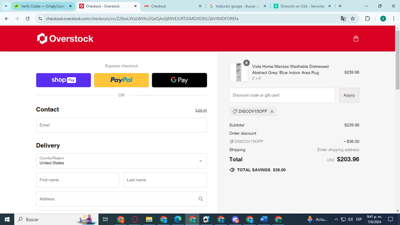Show hidden system tray icons
Screen dimensions: 400x225
pos(336,219)
